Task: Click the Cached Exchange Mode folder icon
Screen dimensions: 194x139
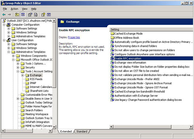Action: [x=112, y=34]
